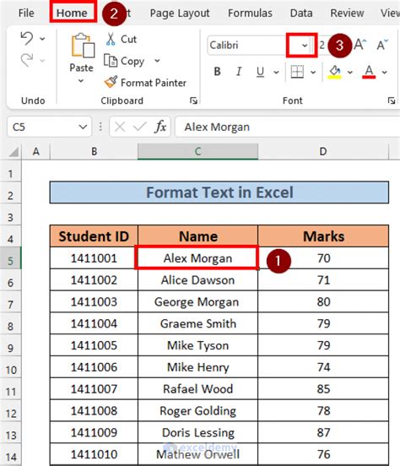Image resolution: width=400 pixels, height=466 pixels.
Task: Select Marks cell with value 87
Action: [323, 432]
